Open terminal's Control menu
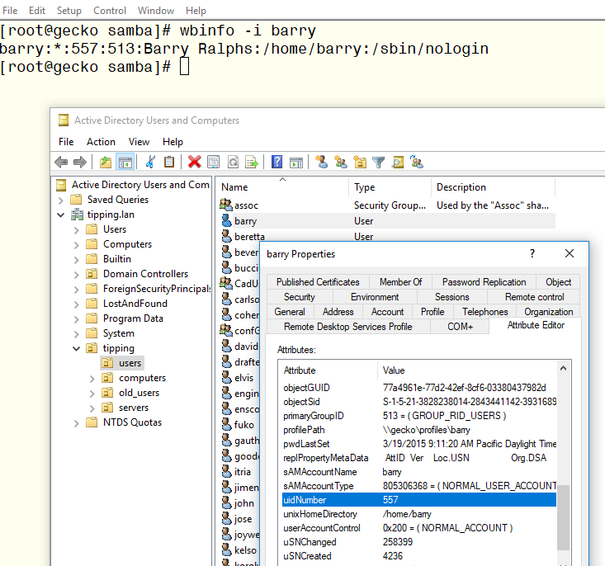This screenshot has height=566, width=605. [x=110, y=11]
